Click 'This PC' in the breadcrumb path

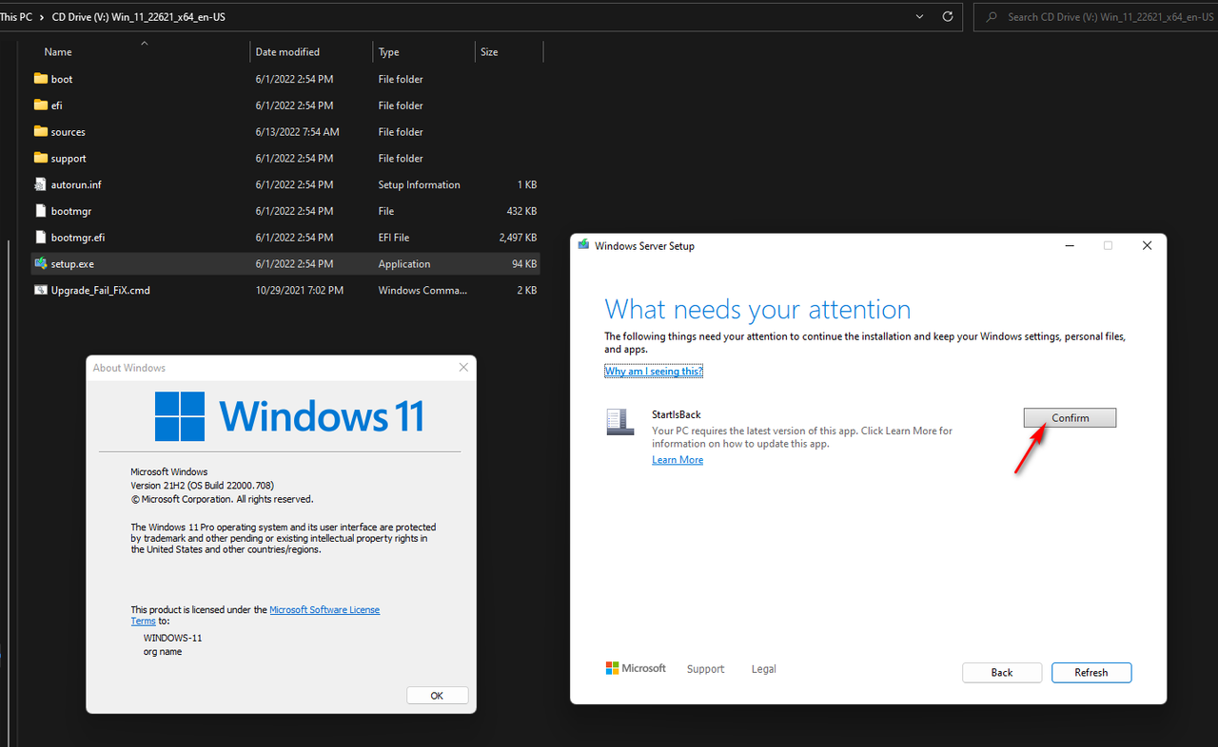tap(16, 17)
